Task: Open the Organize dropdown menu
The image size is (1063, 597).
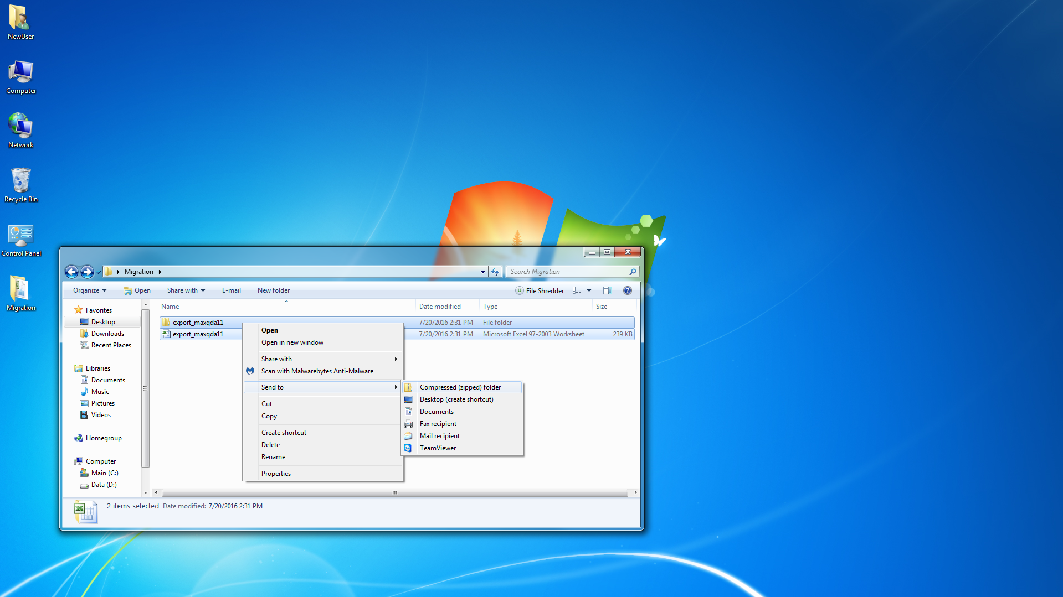Action: 89,290
